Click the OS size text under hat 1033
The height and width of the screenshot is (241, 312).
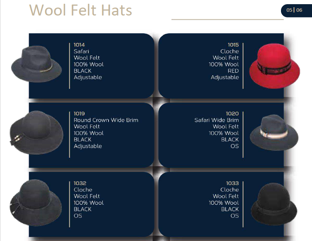234,216
